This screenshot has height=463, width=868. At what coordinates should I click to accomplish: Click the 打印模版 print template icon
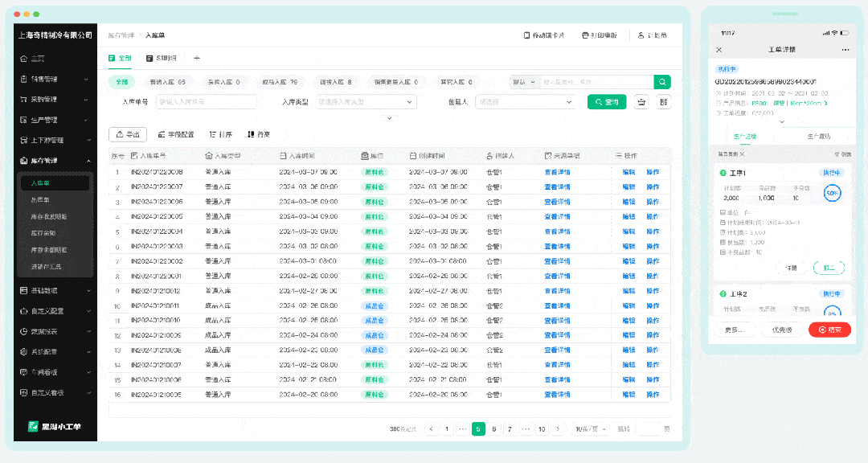coord(585,35)
